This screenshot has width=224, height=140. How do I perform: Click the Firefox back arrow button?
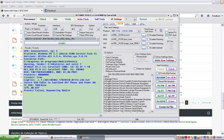coord(4,16)
